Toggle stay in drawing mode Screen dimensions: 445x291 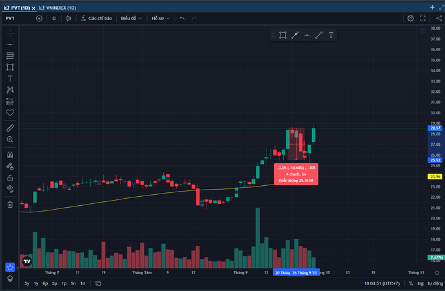pos(10,166)
